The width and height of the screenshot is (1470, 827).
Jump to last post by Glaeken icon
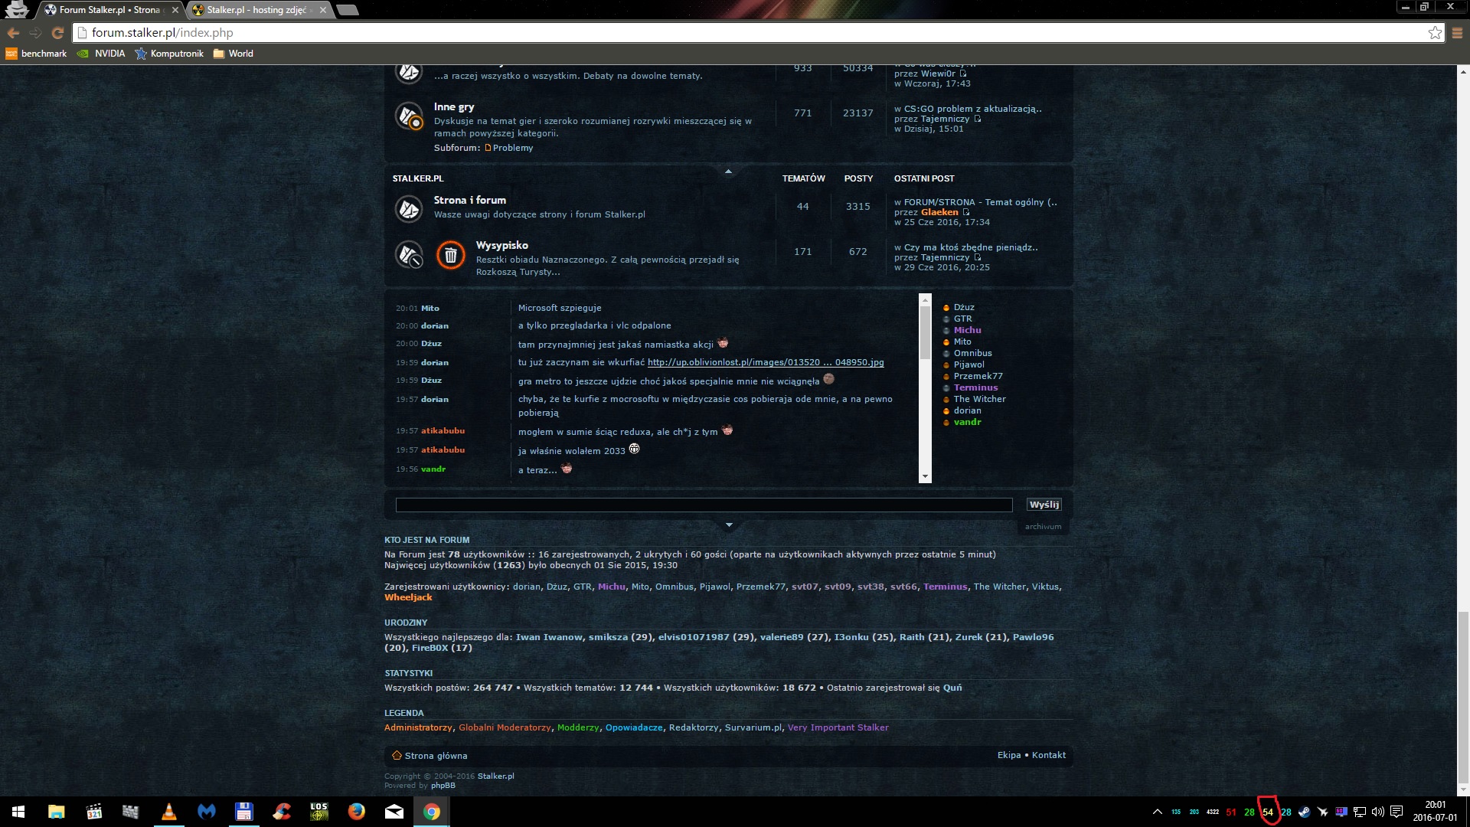coord(965,212)
